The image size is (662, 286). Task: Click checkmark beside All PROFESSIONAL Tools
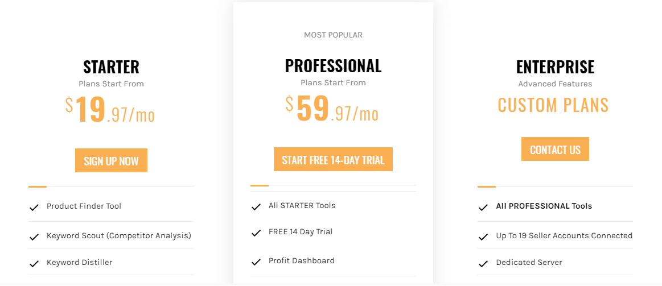coord(483,207)
